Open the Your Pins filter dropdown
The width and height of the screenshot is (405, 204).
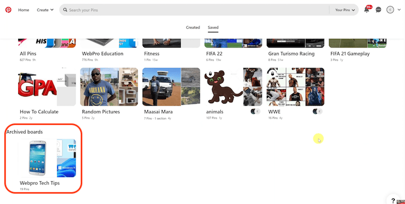(x=345, y=10)
